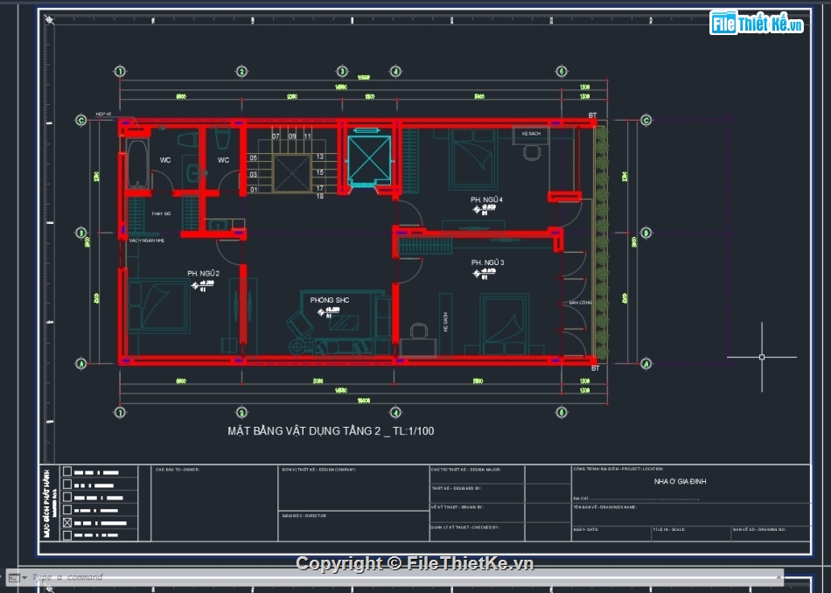
Task: Select the bed in PH. NGỦ 4
Action: [472, 160]
